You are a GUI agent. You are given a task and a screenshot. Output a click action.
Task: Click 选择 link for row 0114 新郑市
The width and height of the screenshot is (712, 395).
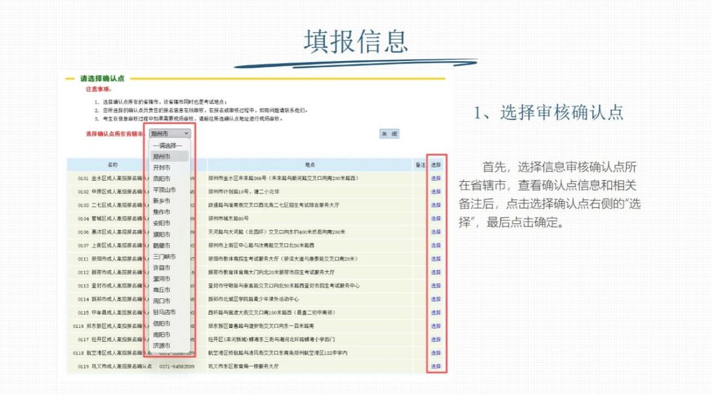[x=436, y=300]
